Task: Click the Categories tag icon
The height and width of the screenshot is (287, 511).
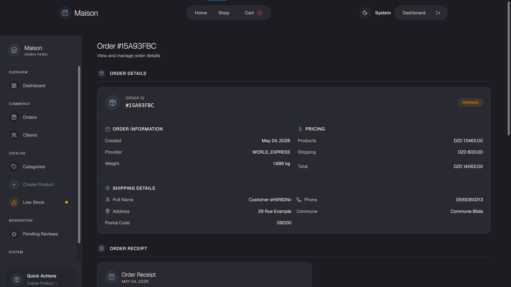Action: 14,167
